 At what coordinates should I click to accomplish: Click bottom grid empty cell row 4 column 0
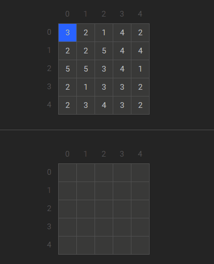click(x=68, y=245)
